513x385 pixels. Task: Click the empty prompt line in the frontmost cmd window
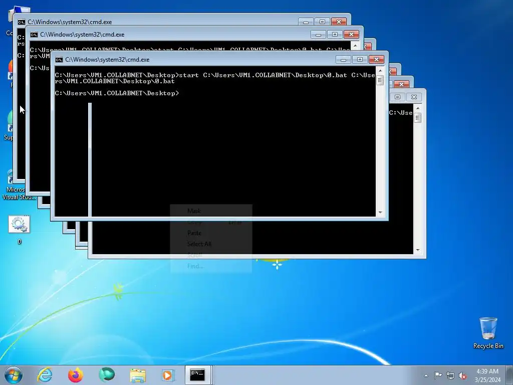117,93
